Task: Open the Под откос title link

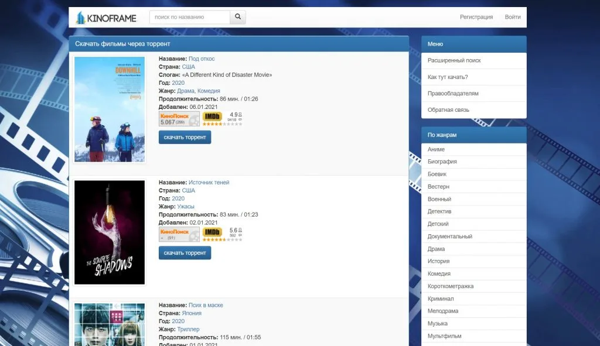Action: tap(202, 59)
